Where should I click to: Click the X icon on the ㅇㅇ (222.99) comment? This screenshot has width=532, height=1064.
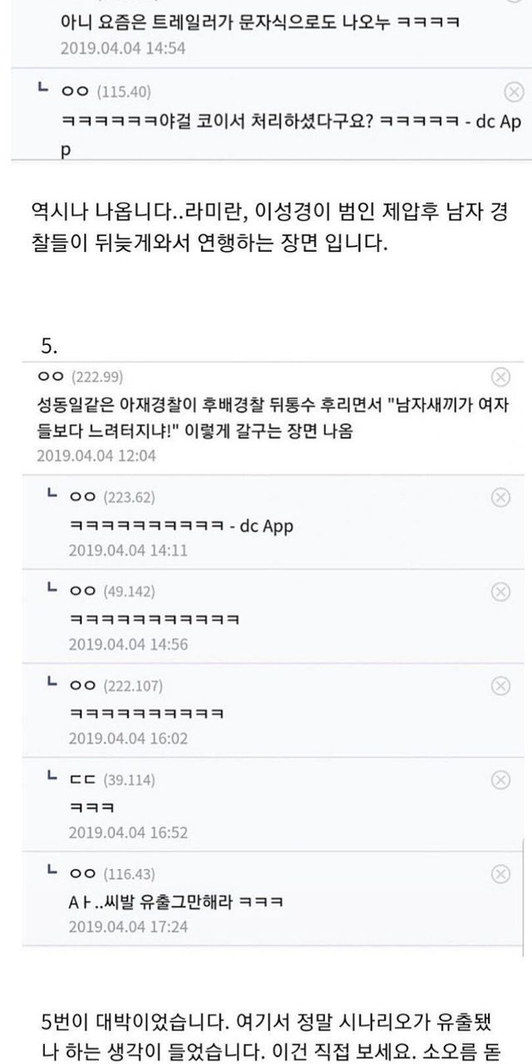(x=500, y=378)
